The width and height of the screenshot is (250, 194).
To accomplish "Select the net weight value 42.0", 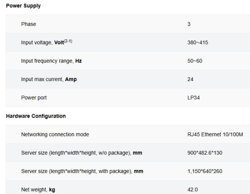I will pyautogui.click(x=192, y=190).
